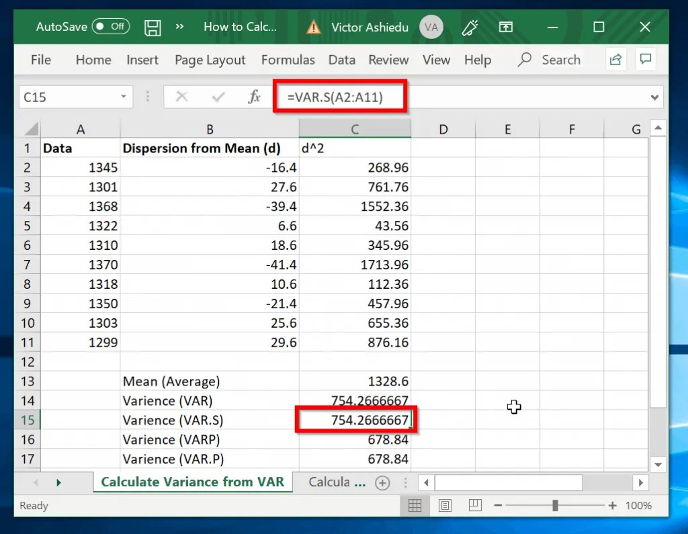Click horizontal scrollbar right arrow

[640, 483]
